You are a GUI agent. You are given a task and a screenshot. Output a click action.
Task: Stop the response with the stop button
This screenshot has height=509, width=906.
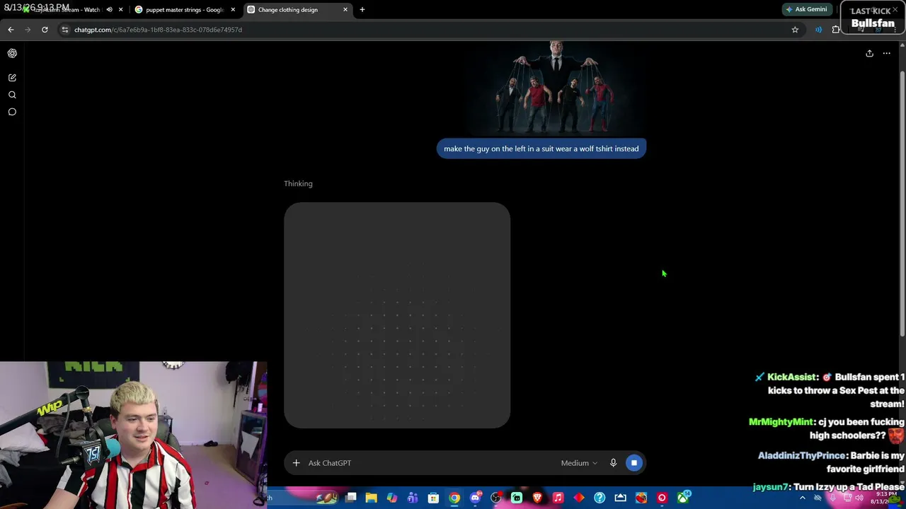(634, 463)
